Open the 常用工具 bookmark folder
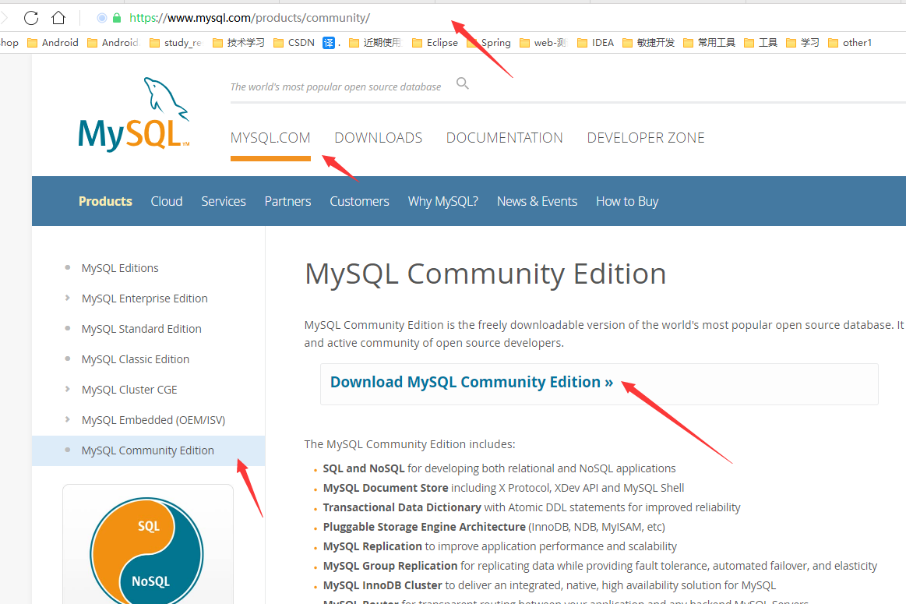Image resolution: width=906 pixels, height=604 pixels. 709,43
